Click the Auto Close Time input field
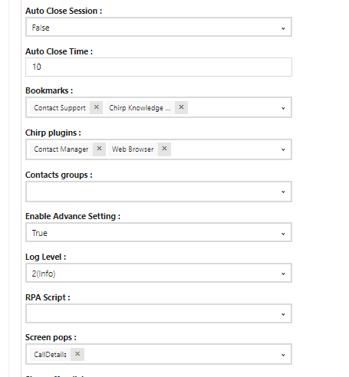 point(159,67)
